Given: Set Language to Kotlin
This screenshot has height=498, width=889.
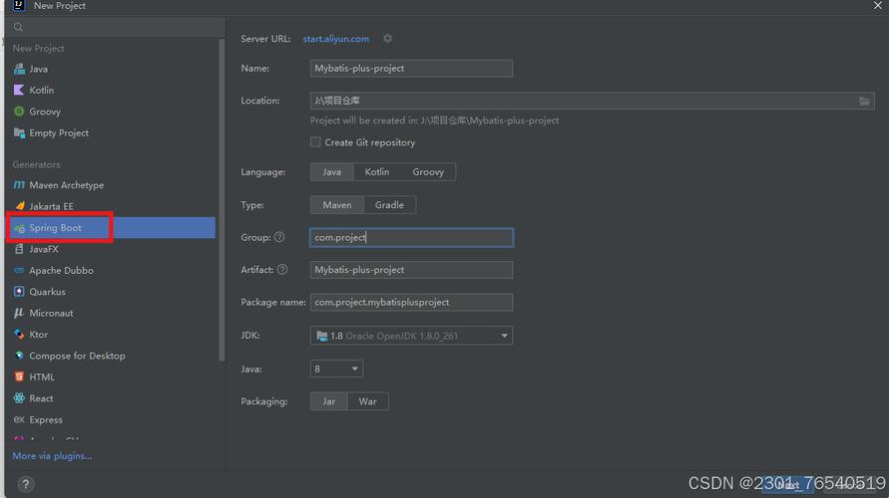Looking at the screenshot, I should pos(377,172).
